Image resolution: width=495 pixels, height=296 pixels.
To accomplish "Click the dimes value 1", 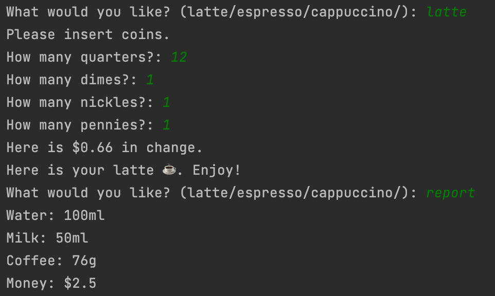I will pos(150,80).
